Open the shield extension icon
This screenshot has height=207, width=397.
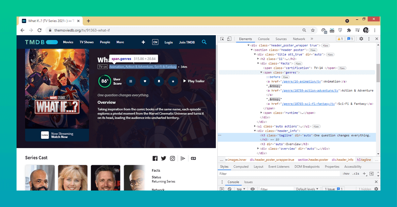340,30
